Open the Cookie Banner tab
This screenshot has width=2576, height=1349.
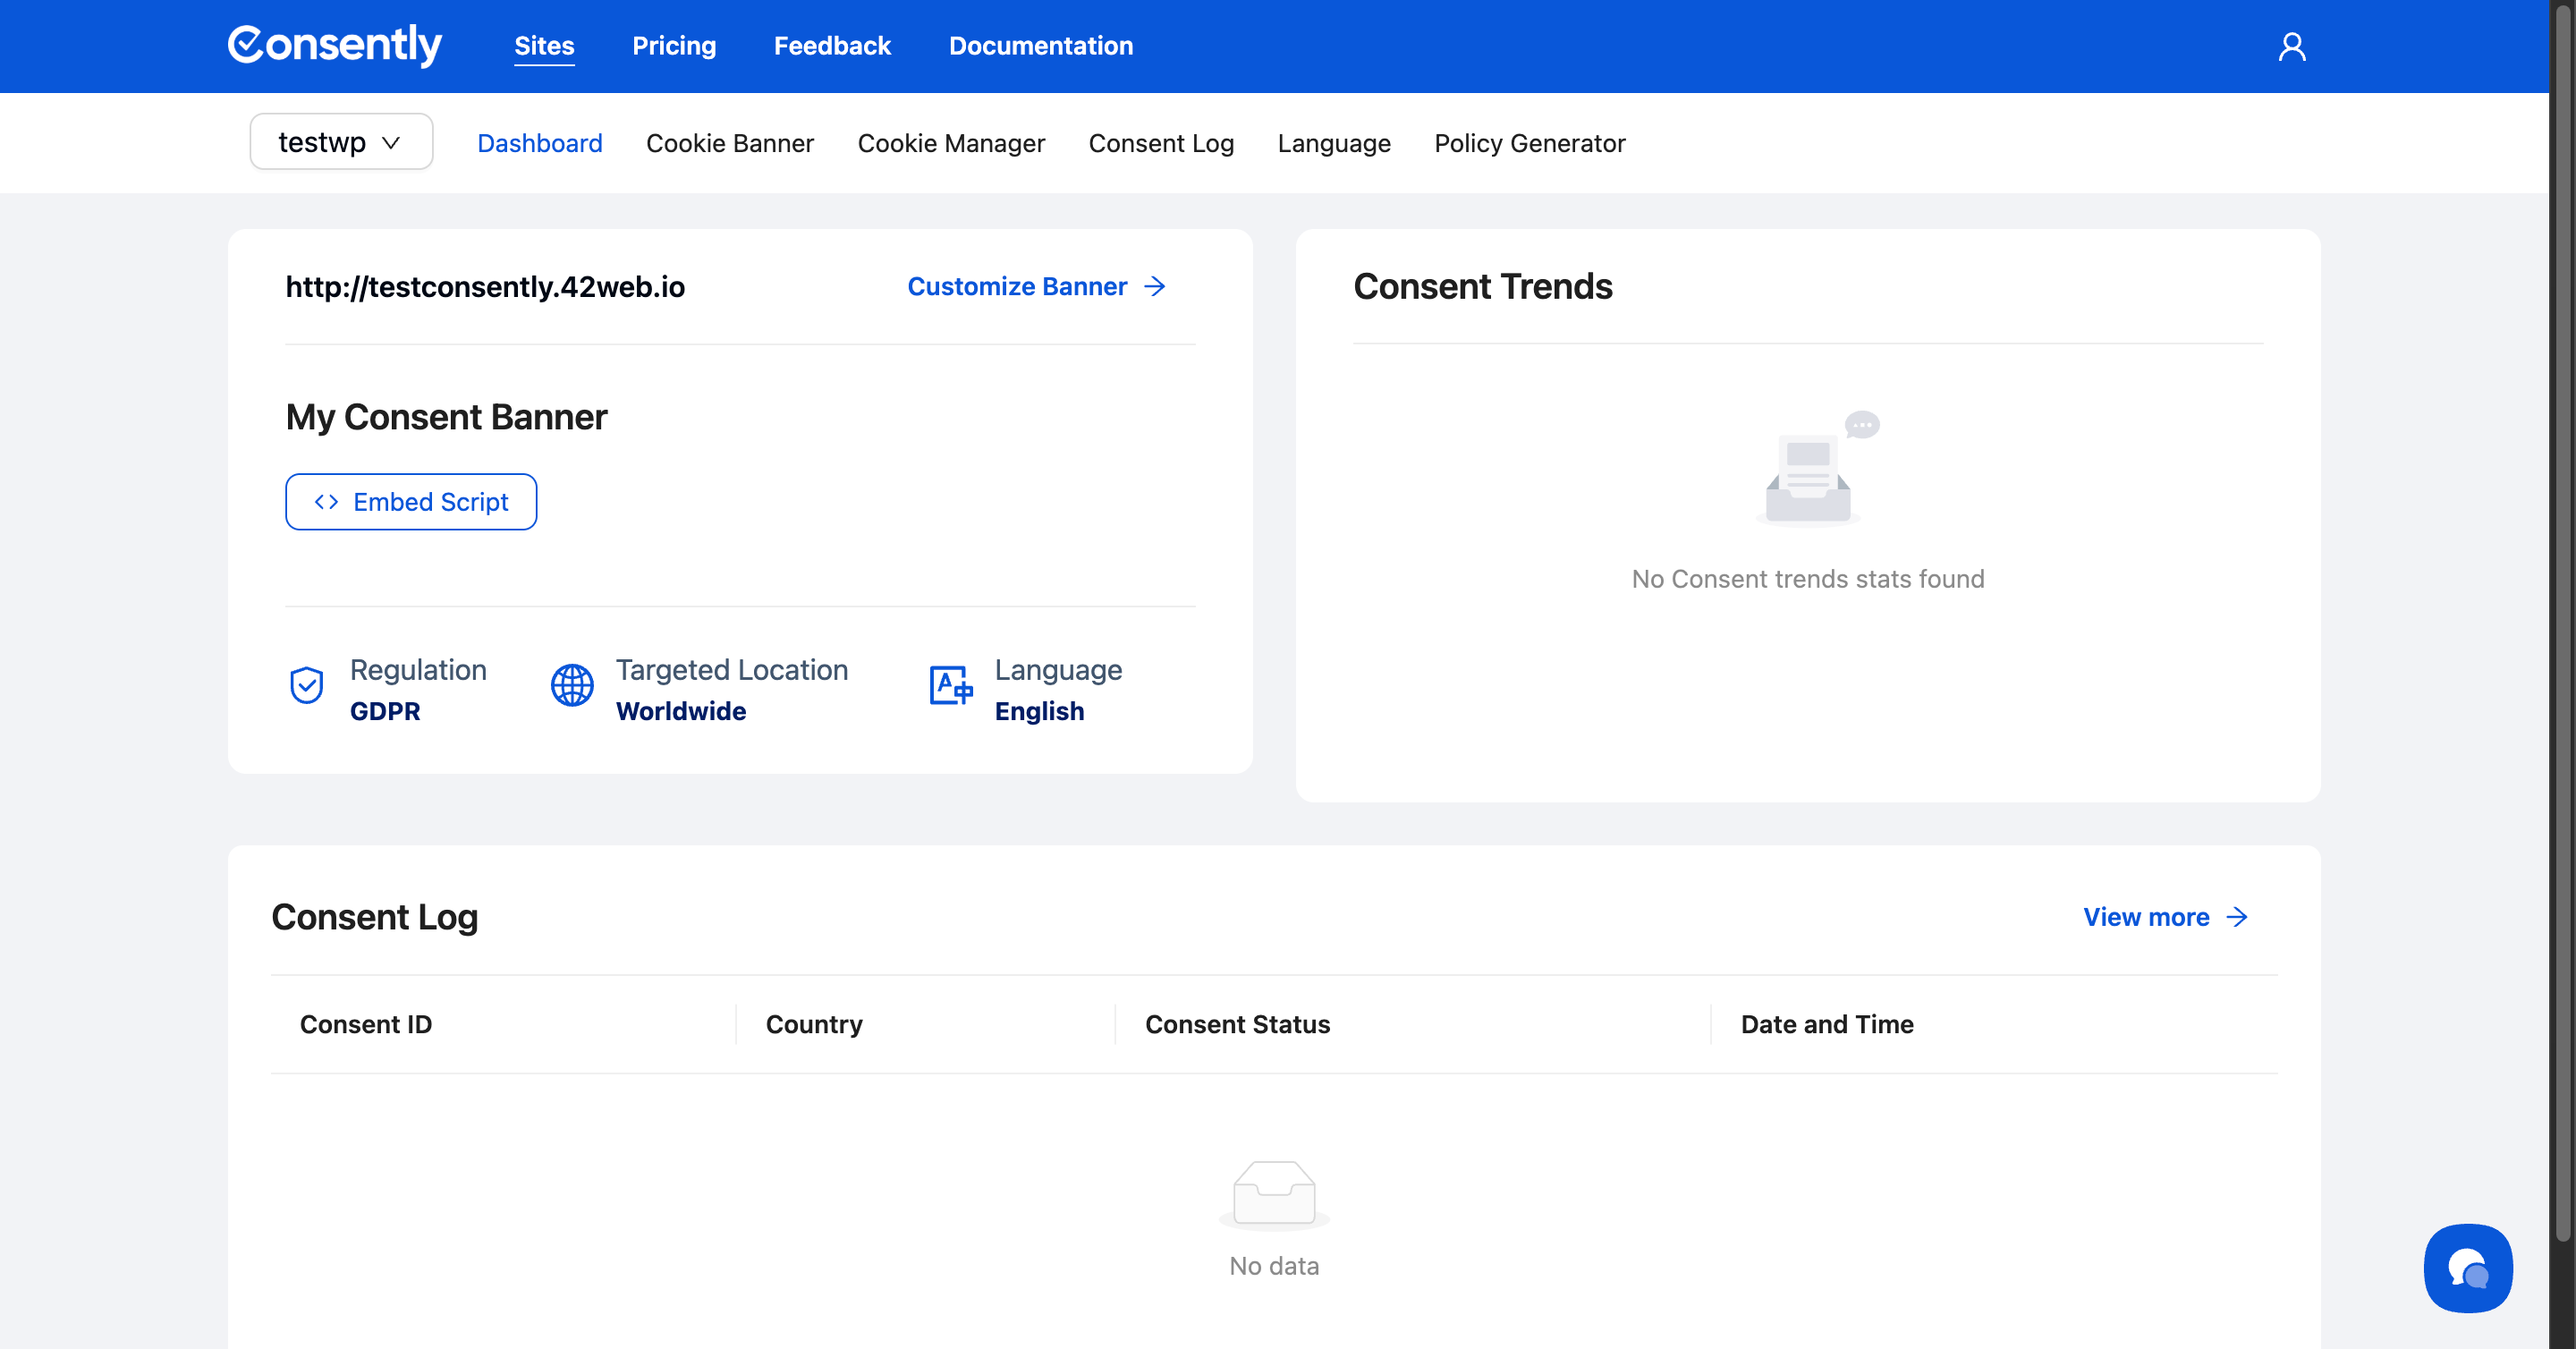click(729, 143)
